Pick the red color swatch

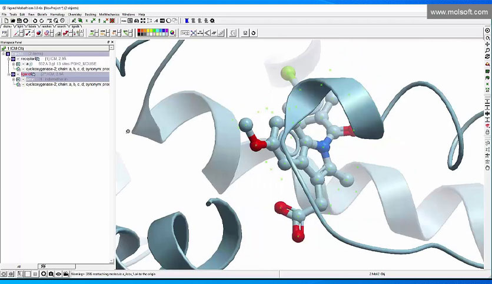click(x=139, y=31)
